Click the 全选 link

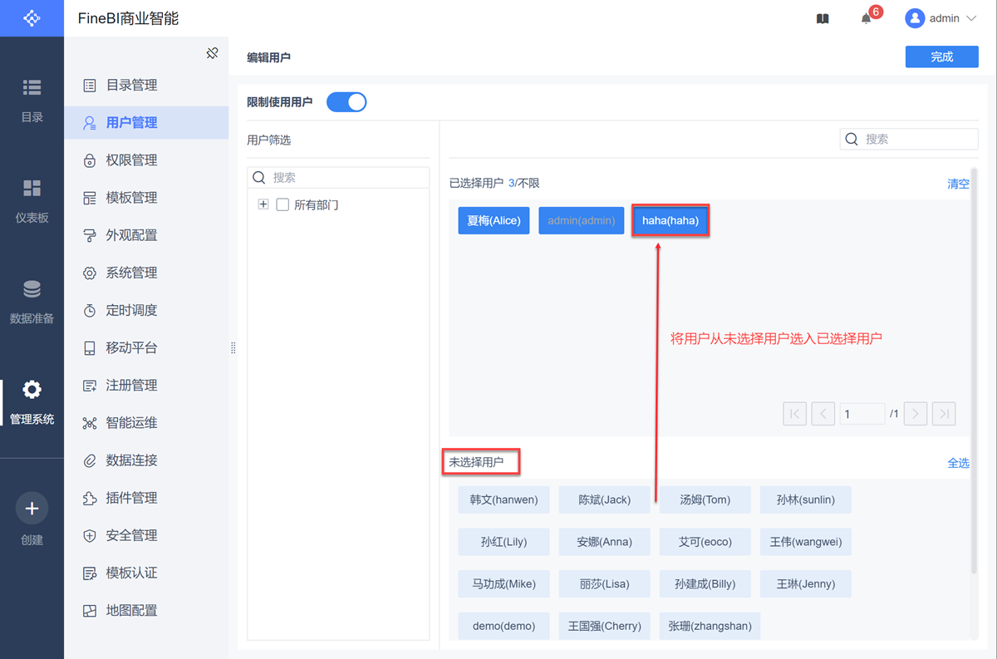tap(958, 463)
